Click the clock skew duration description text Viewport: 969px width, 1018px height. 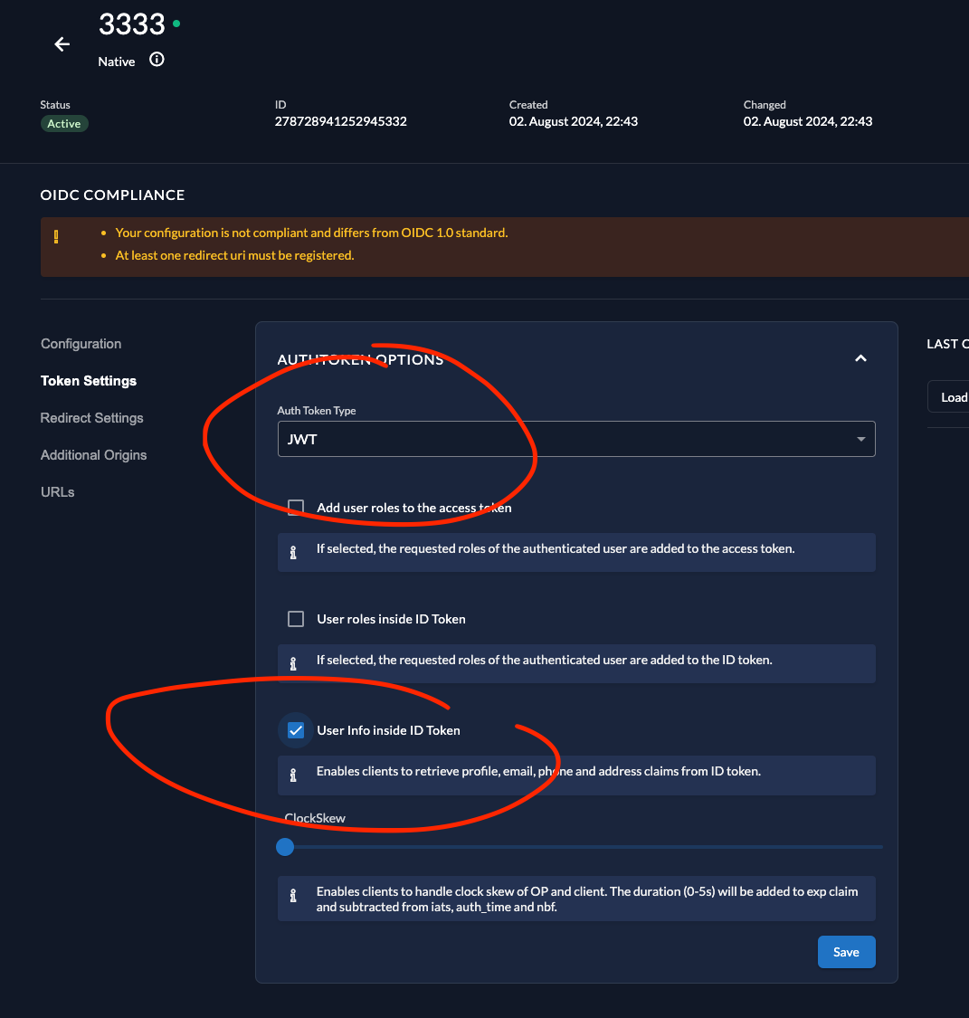587,899
